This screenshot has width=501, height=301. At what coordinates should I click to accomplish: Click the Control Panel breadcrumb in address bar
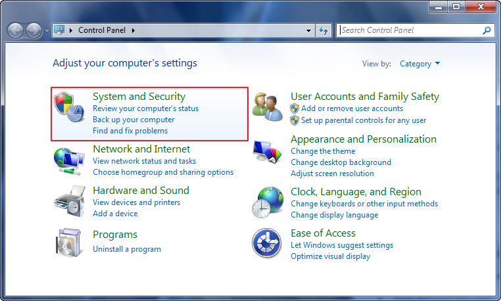pos(103,30)
